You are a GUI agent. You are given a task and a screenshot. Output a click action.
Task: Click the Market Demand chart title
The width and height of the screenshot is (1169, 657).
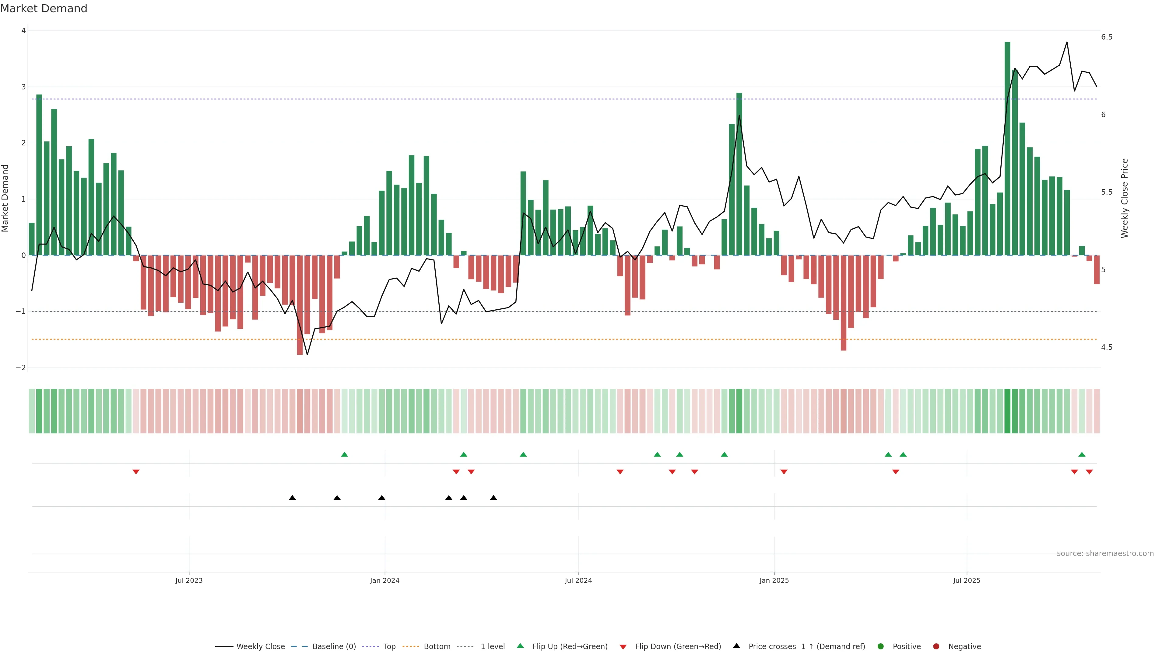coord(44,9)
